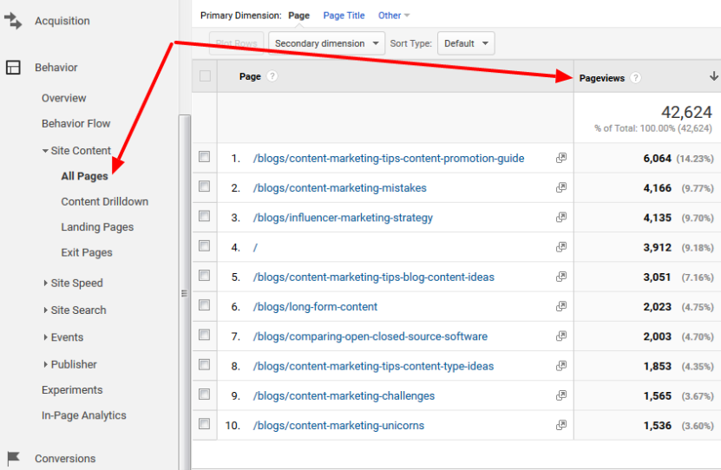This screenshot has height=470, width=721.
Task: Open Content Drilldown report
Action: click(105, 202)
